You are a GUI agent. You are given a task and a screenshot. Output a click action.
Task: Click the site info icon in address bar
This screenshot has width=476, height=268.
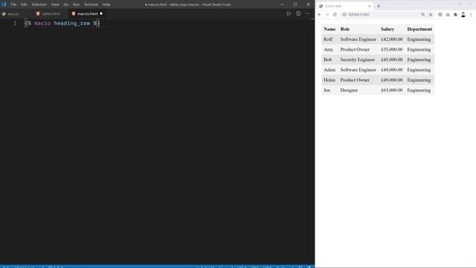point(344,15)
